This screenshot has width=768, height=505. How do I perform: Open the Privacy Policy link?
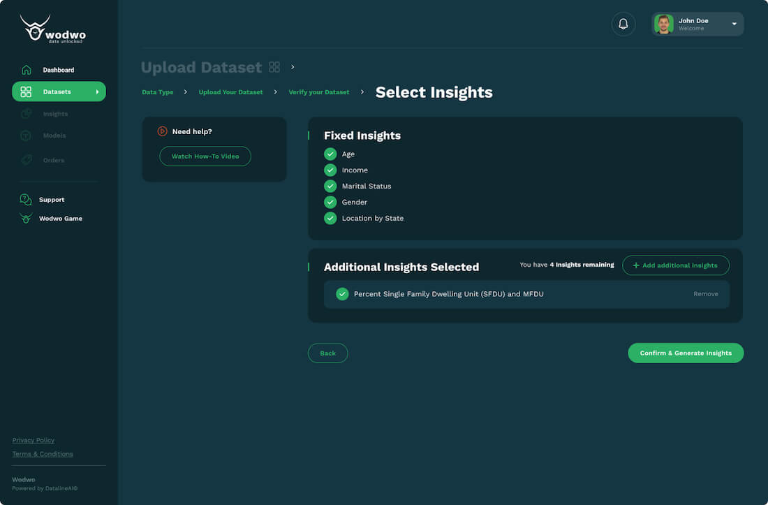(x=33, y=439)
